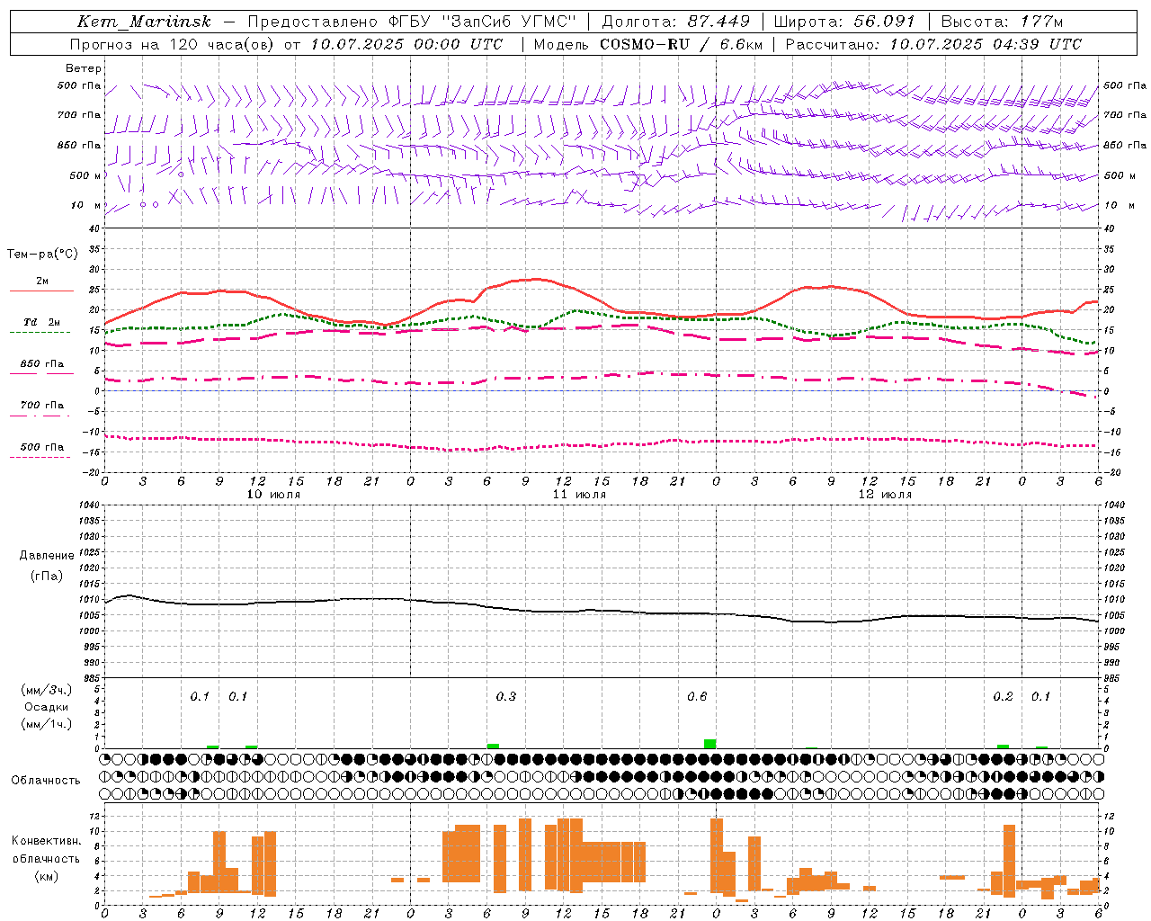Click the (мм/3ч.) precipitation unit label
This screenshot has width=1151, height=921.
(47, 690)
